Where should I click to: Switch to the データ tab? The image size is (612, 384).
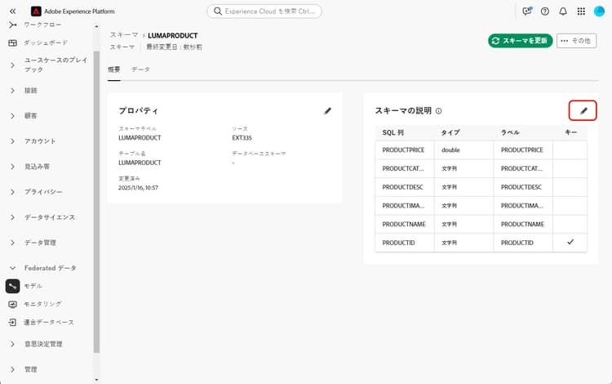coord(140,69)
